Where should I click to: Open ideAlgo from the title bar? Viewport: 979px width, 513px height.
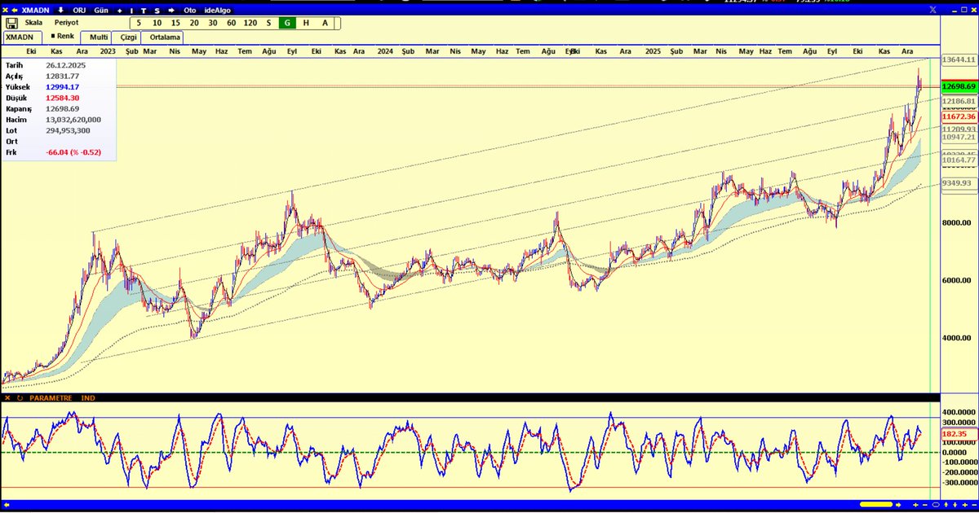(218, 11)
